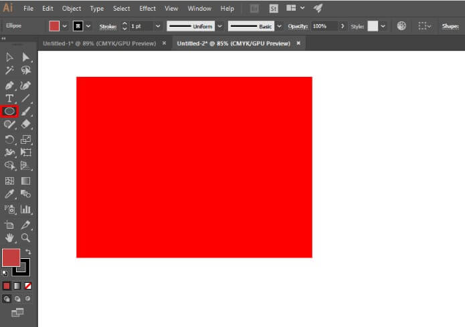
Task: Activate the Rotate tool
Action: pyautogui.click(x=9, y=139)
